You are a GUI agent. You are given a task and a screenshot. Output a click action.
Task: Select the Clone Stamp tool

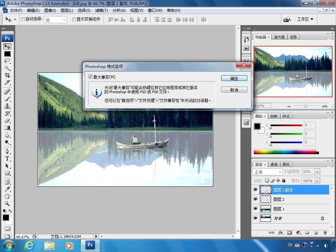[x=8, y=106]
